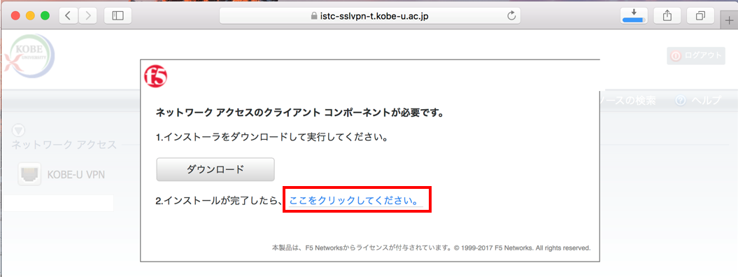Click the F5 Networks license footer text
The width and height of the screenshot is (738, 277).
coord(431,248)
